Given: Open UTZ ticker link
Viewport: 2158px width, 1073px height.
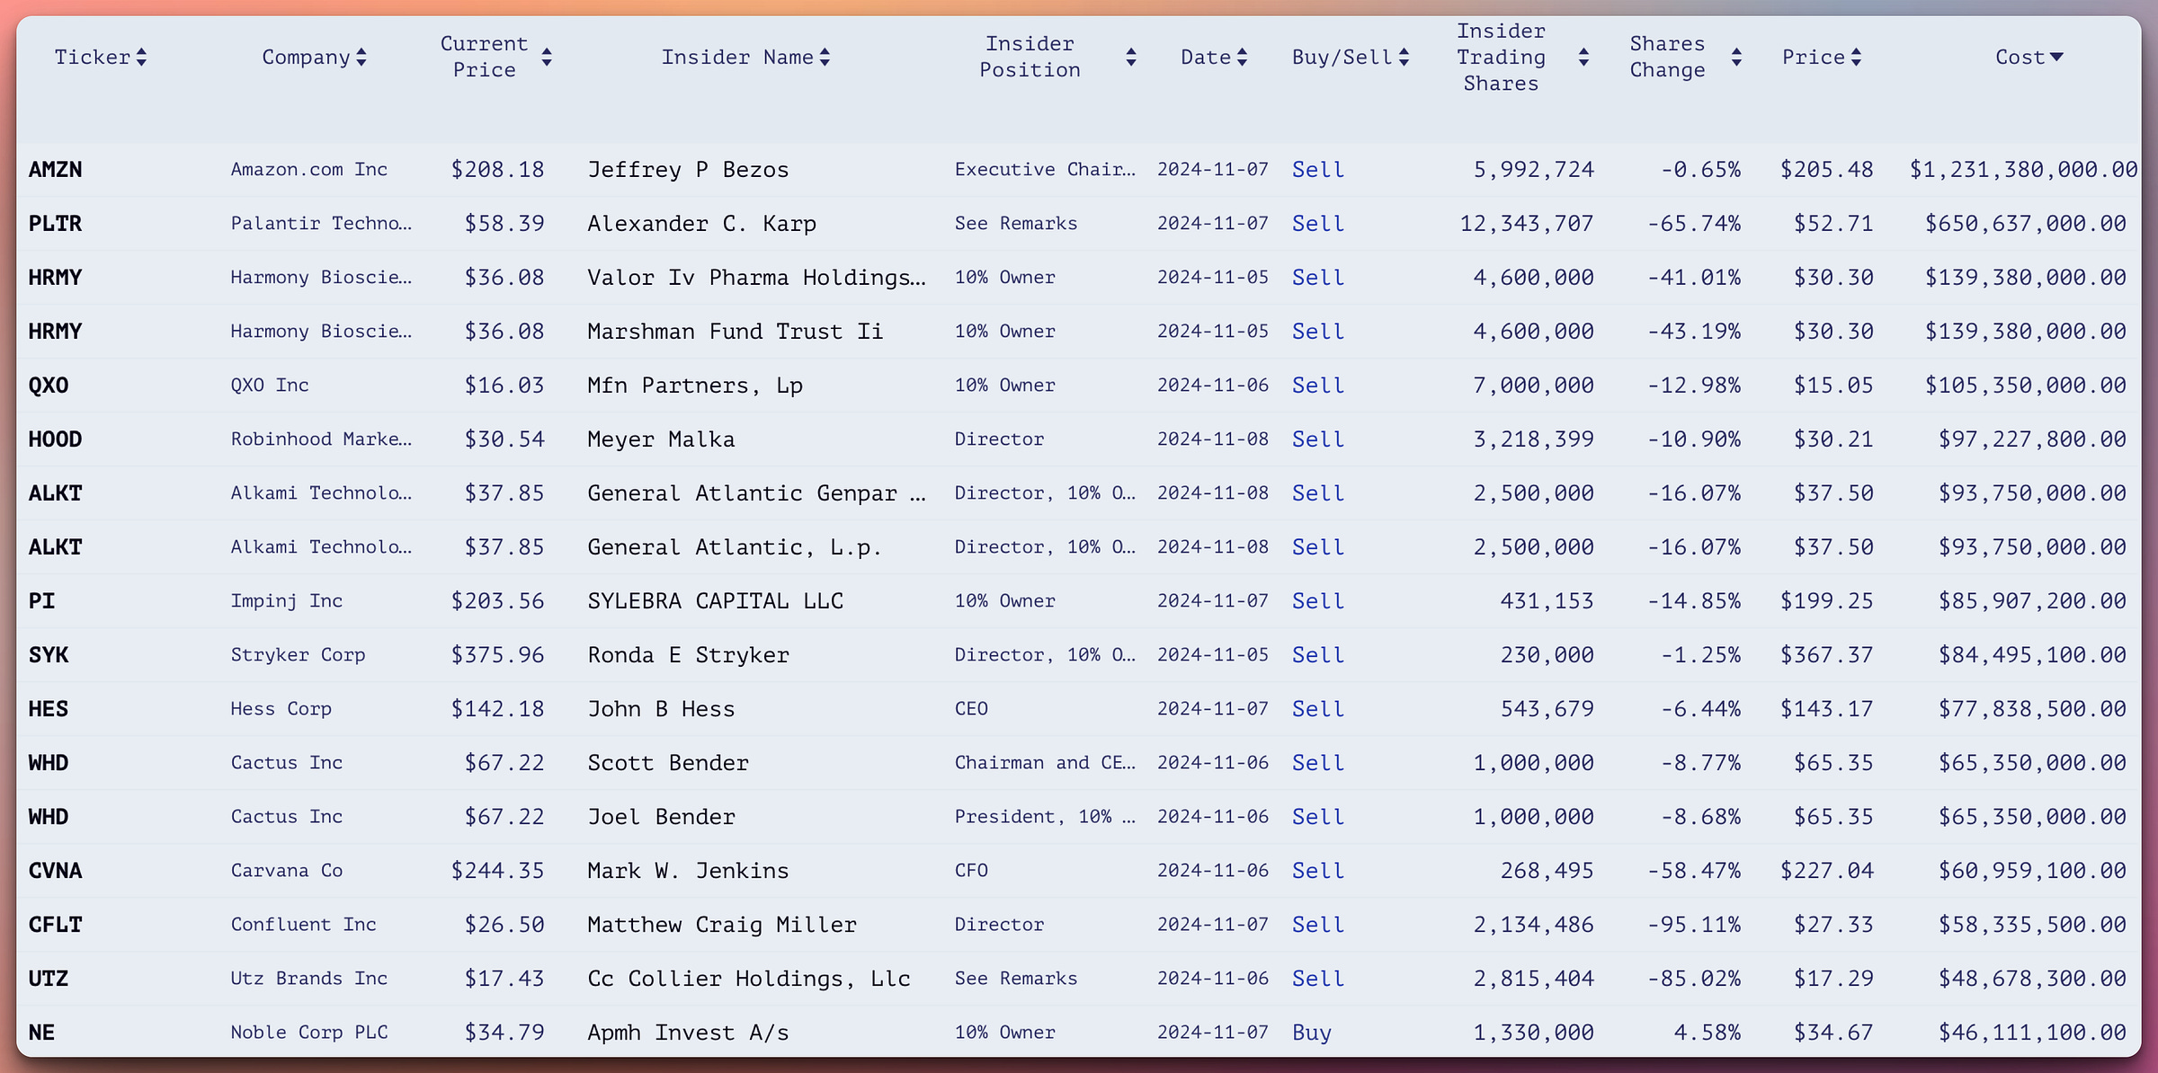Looking at the screenshot, I should click(49, 979).
